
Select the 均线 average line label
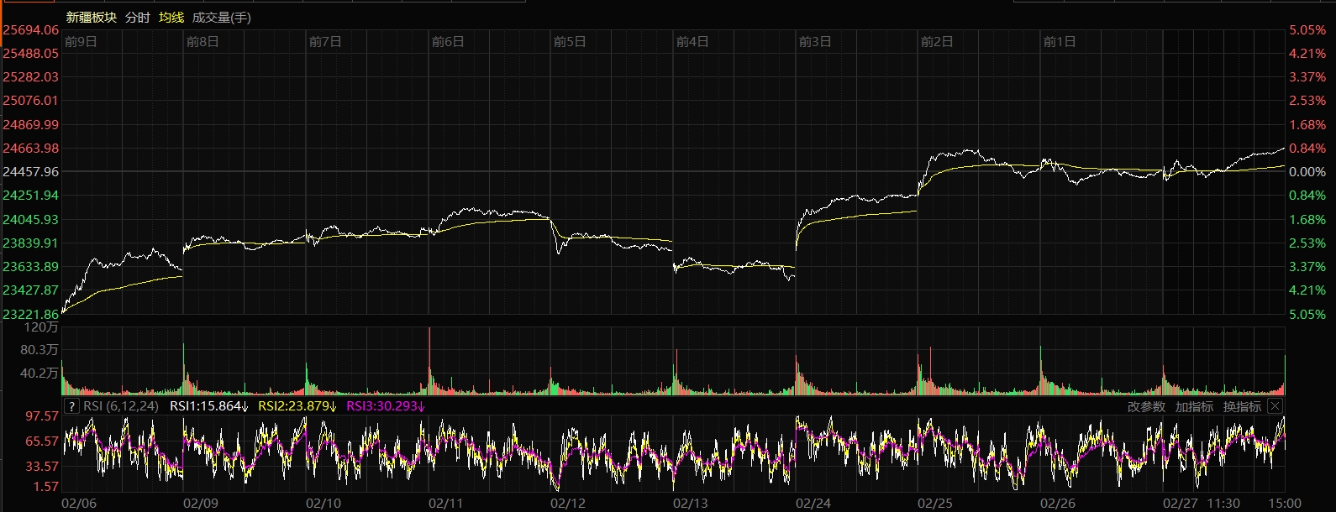click(171, 17)
